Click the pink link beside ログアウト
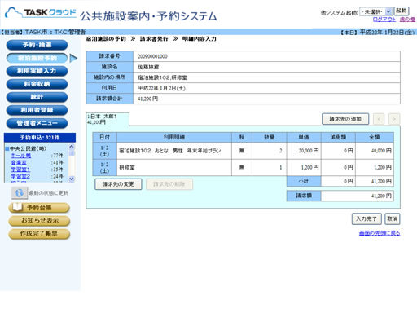This screenshot has height=313, width=417. point(407,20)
